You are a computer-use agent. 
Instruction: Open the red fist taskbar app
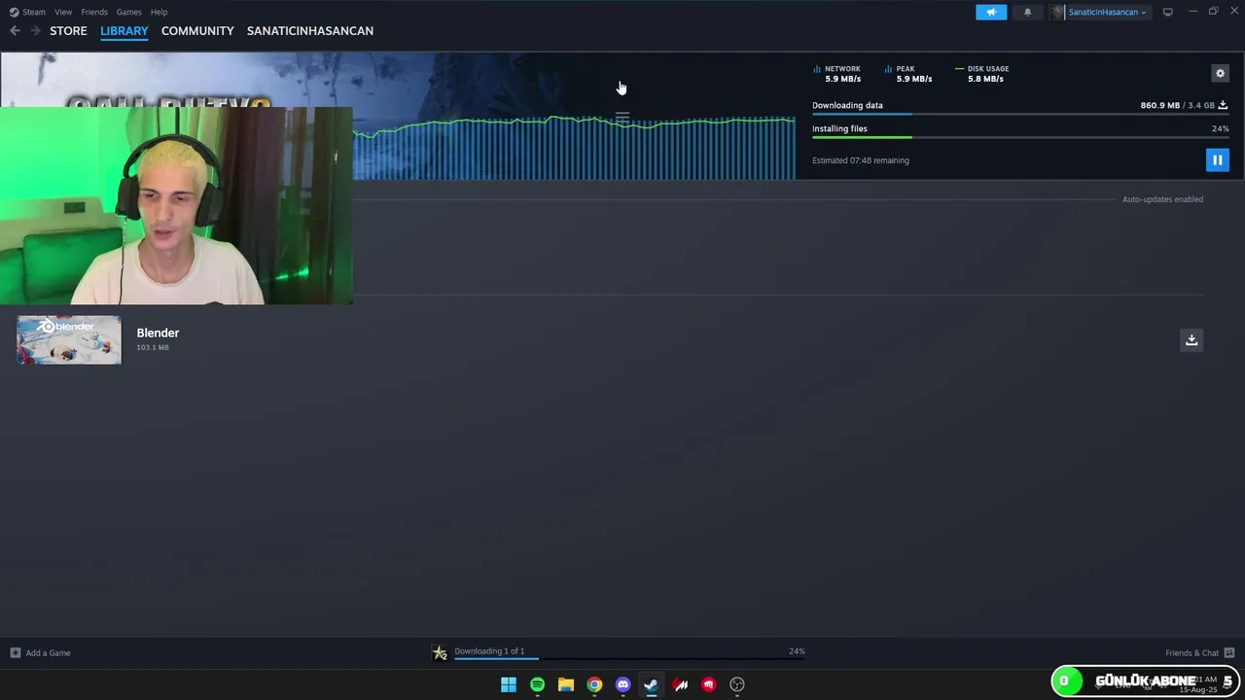[x=708, y=684]
